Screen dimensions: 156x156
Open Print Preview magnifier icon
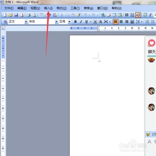pyautogui.click(x=34, y=15)
